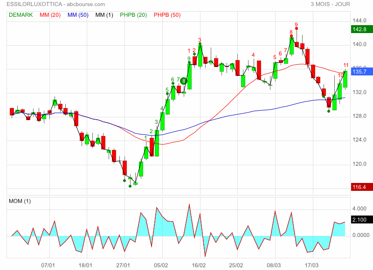Viewport: 373px width, 270px height.
Task: Click the red 3 marker at February peak
Action: 200,40
